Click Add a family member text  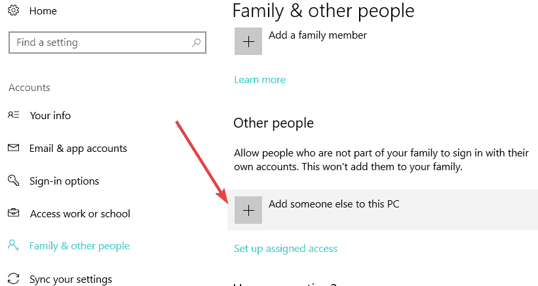pyautogui.click(x=318, y=35)
